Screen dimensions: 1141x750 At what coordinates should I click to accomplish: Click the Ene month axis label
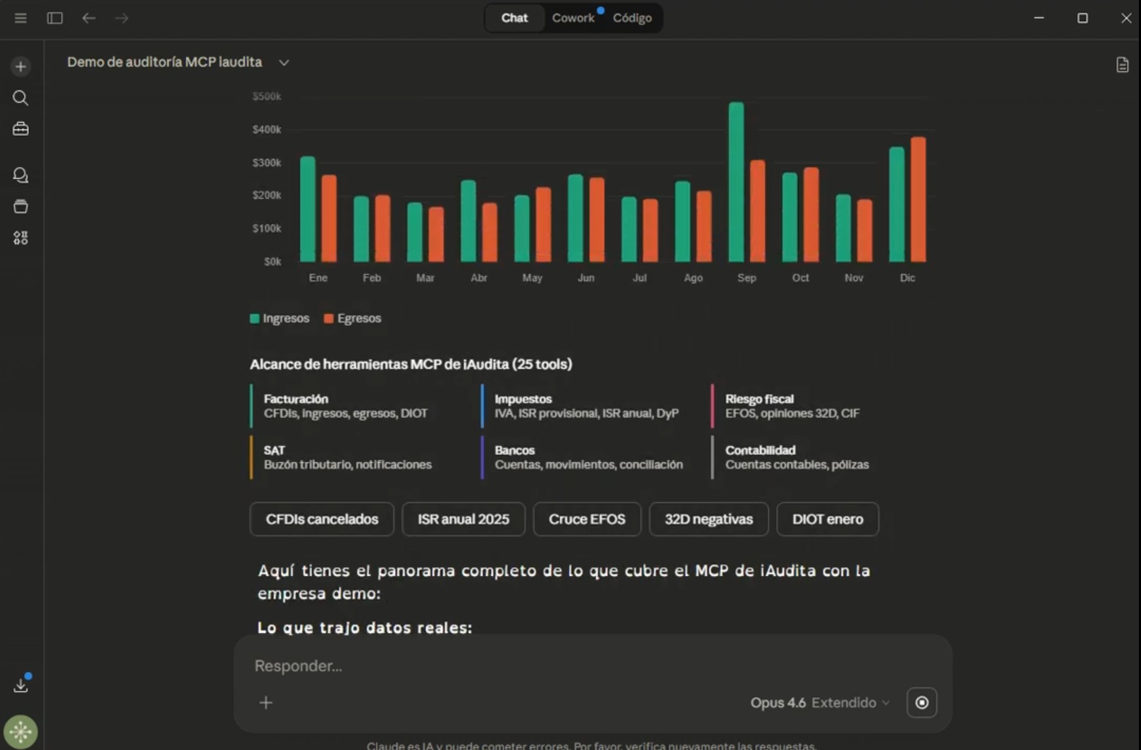coord(318,278)
